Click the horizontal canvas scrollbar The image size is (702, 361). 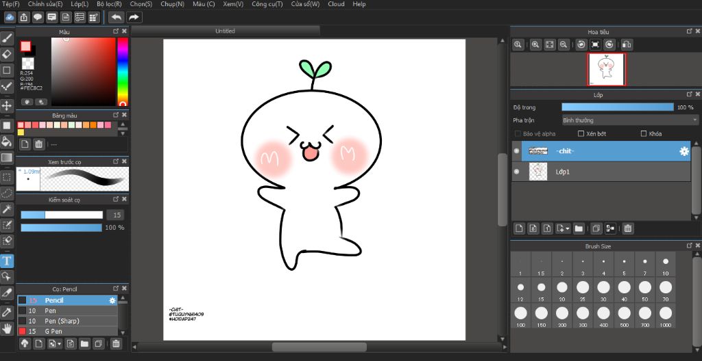click(x=319, y=347)
